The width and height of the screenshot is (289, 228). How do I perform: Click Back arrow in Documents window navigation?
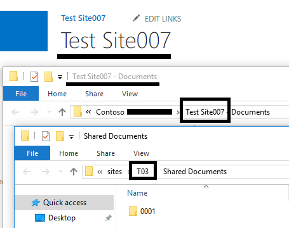15,112
